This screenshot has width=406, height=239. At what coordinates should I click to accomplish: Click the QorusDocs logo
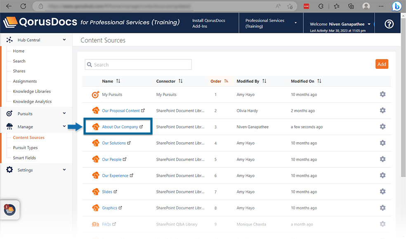[x=40, y=23]
